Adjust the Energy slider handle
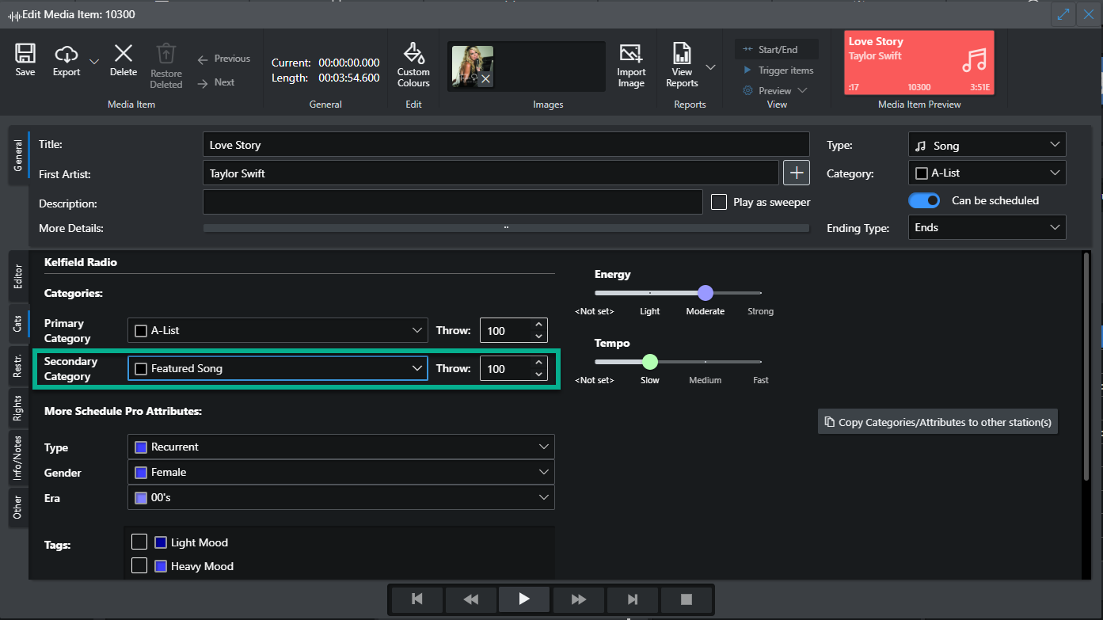Viewport: 1103px width, 620px height. (706, 293)
